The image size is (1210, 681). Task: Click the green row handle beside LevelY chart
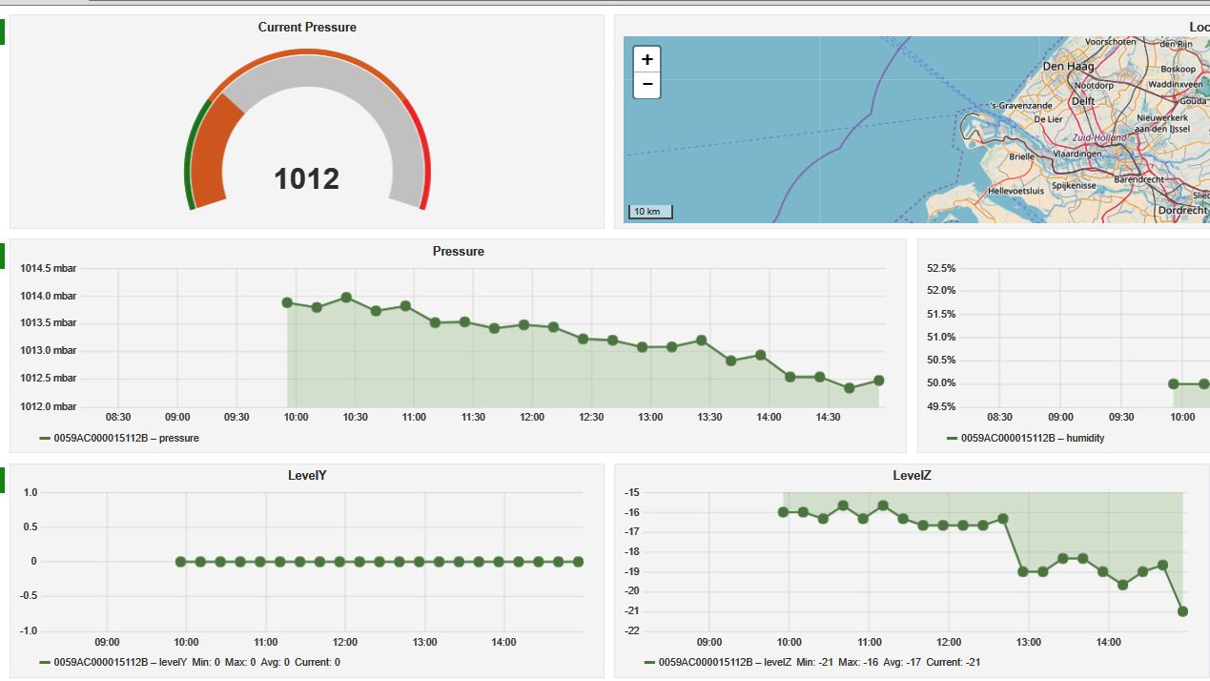pos(3,480)
